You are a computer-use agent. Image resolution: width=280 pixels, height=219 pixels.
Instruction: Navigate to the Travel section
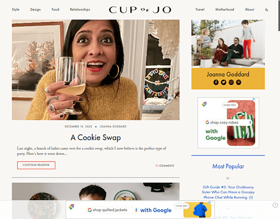click(200, 9)
